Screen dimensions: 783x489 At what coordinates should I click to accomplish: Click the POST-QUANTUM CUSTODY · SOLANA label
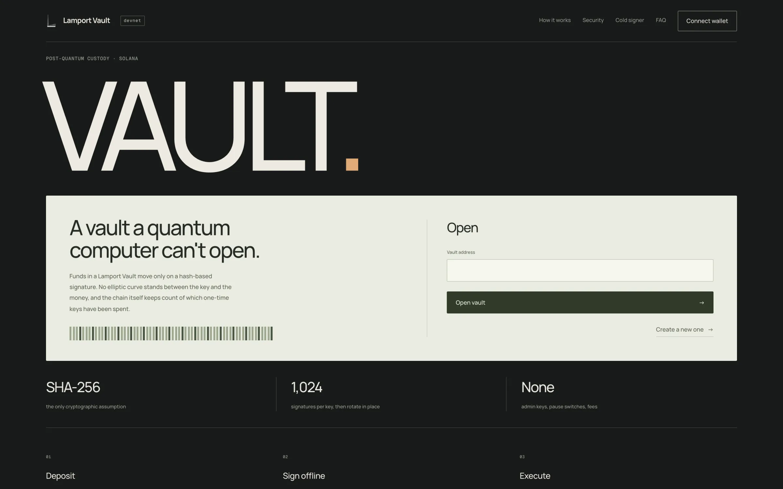pos(92,59)
